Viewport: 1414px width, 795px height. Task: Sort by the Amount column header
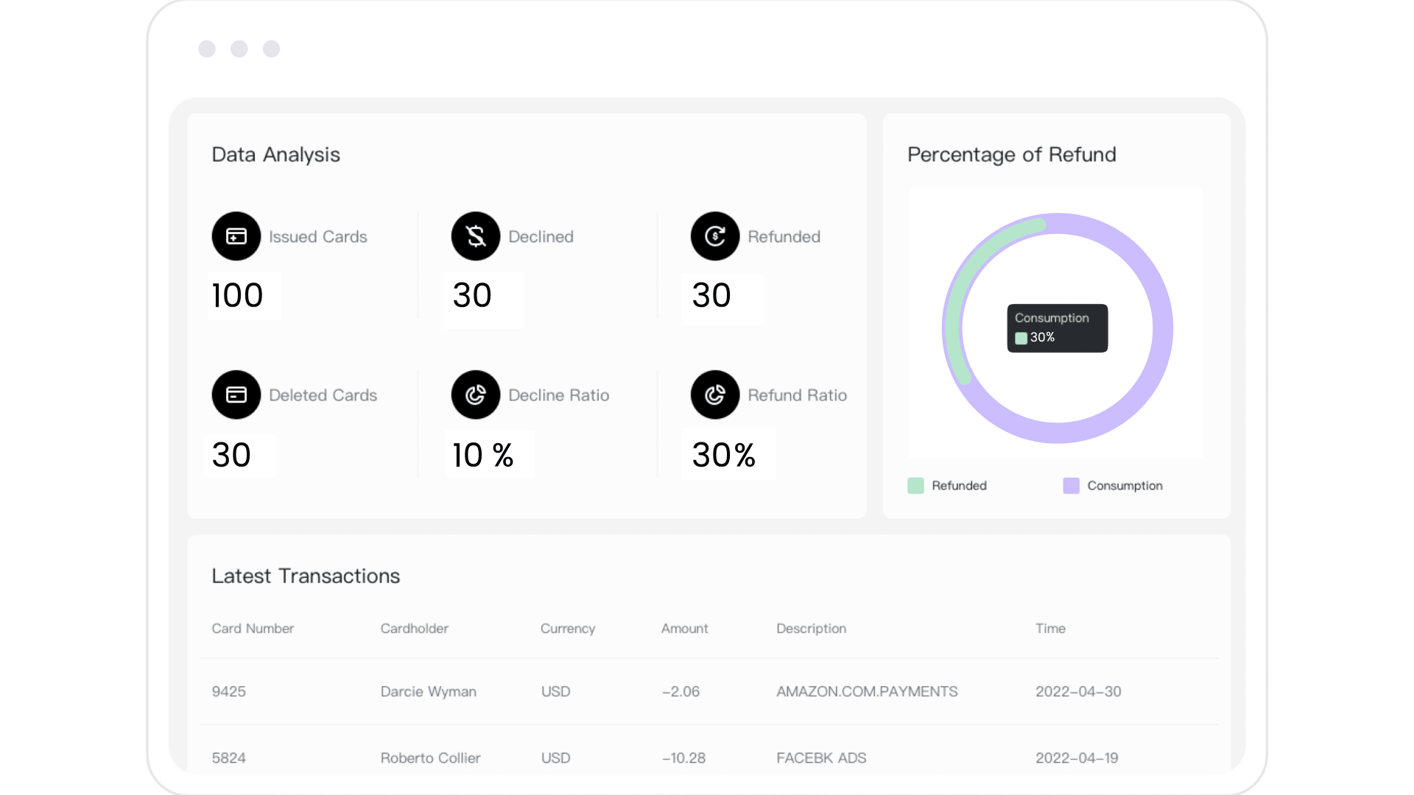point(684,629)
